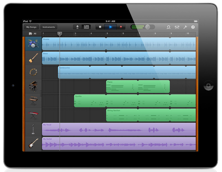Click the 9:41 AM clock text
This screenshot has height=172, width=222.
[x=110, y=21]
